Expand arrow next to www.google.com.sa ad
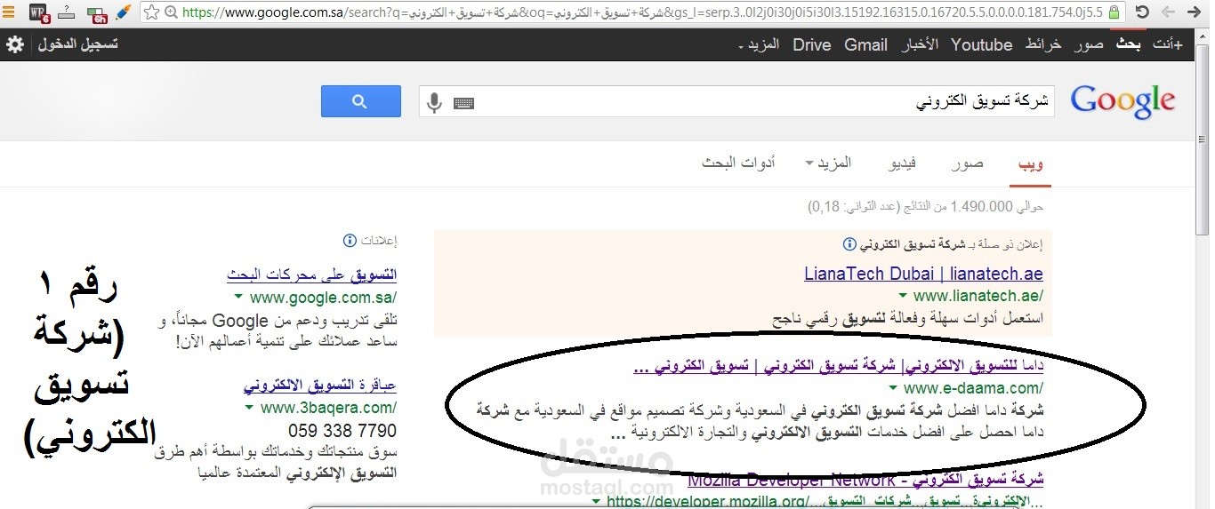This screenshot has width=1215, height=509. (237, 298)
